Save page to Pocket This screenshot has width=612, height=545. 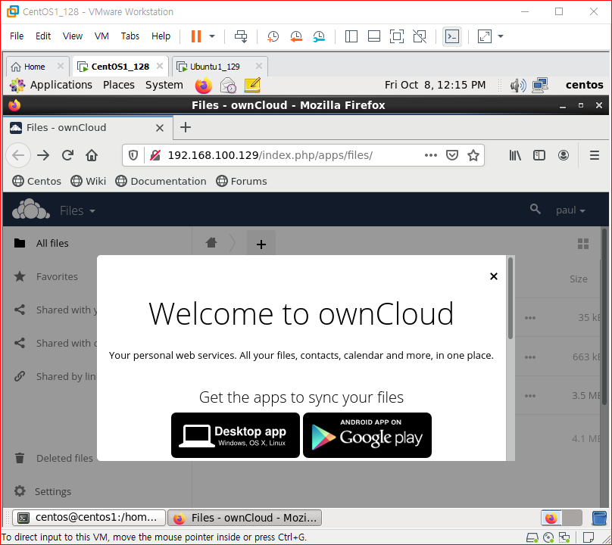(x=452, y=155)
